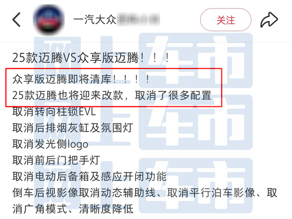Viewport: 292px width, 219px height.
Task: Tap the share arrow icon
Action: click(x=269, y=20)
